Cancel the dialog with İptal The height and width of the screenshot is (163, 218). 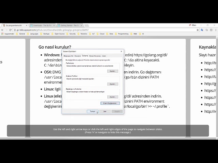point(105,111)
